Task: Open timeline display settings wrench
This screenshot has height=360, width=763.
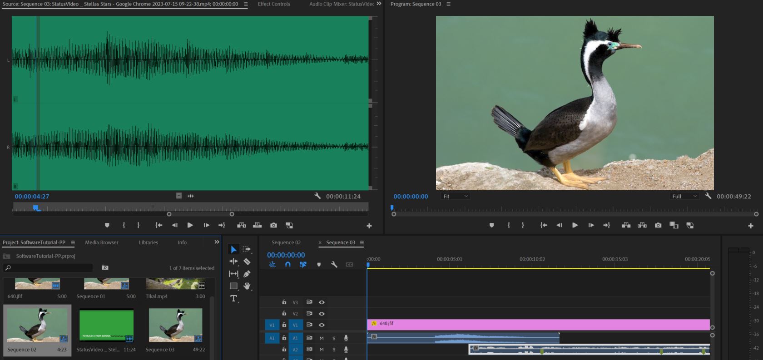Action: pyautogui.click(x=334, y=265)
